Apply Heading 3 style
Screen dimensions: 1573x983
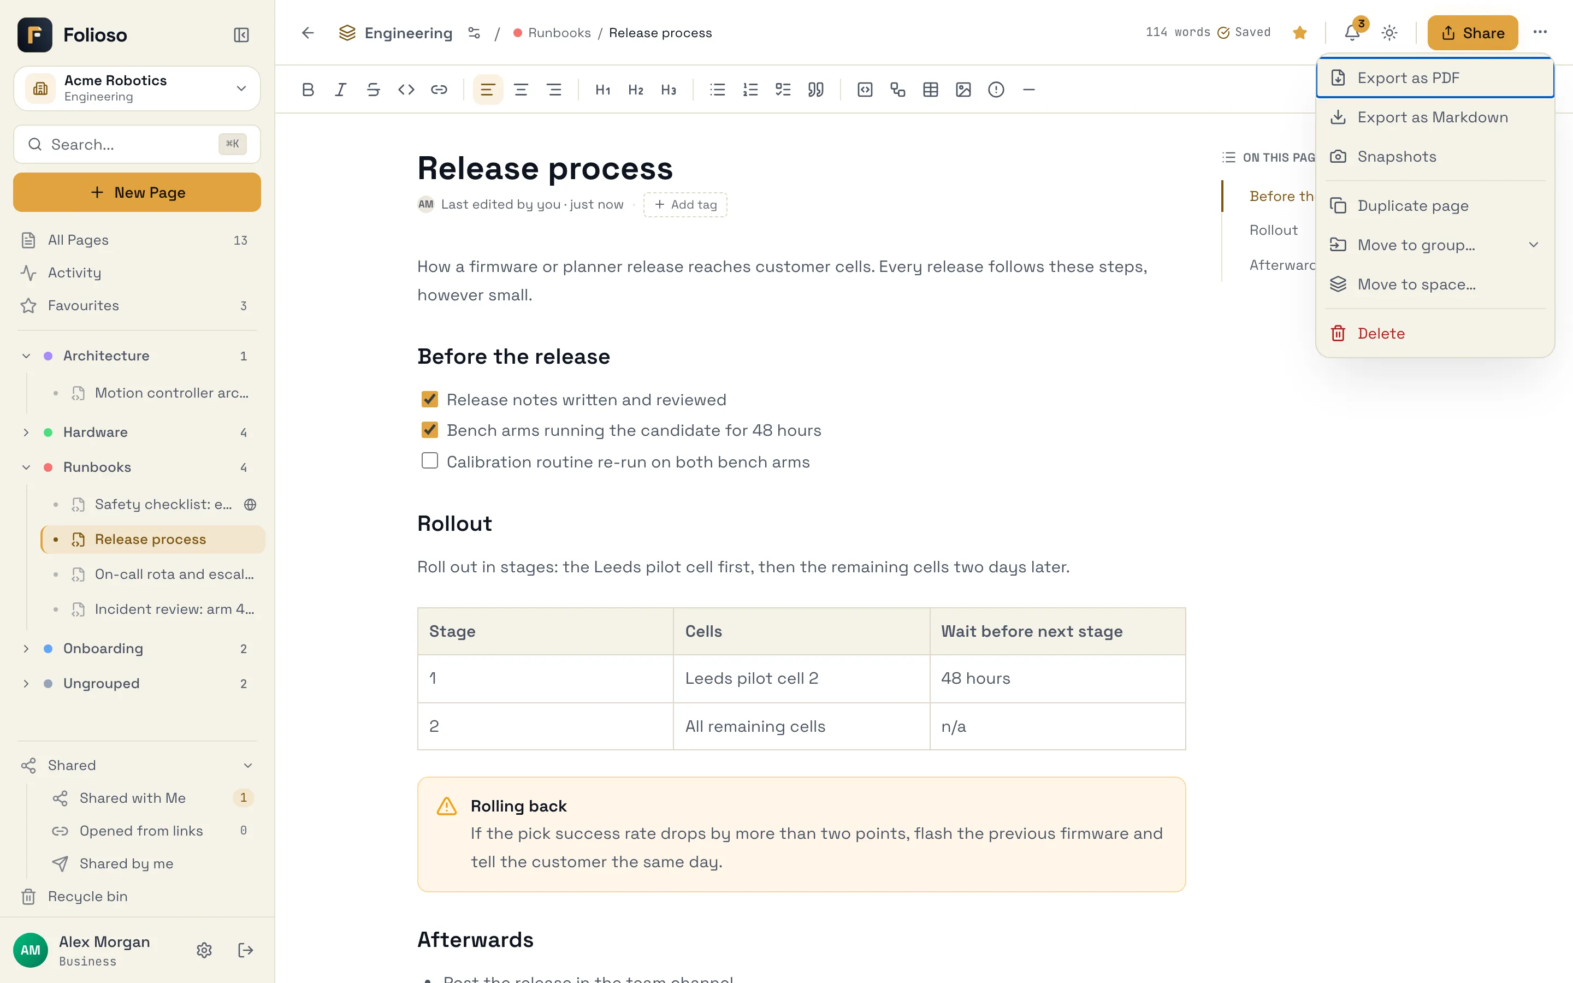click(668, 90)
